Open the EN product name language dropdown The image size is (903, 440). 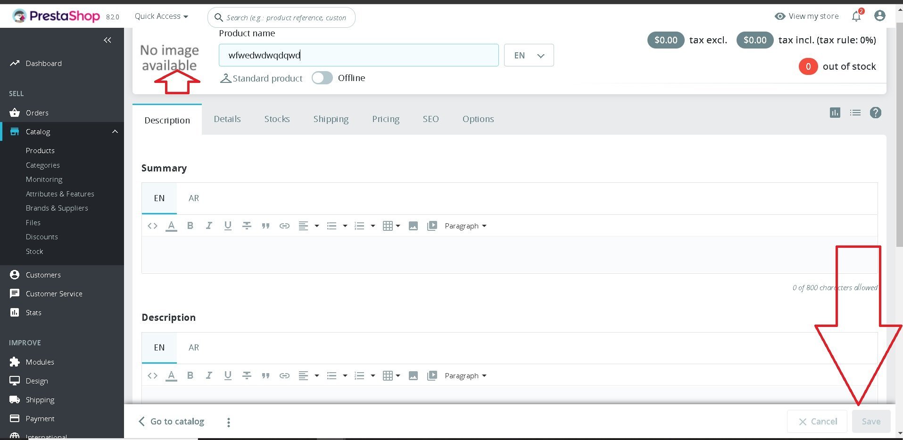(529, 55)
